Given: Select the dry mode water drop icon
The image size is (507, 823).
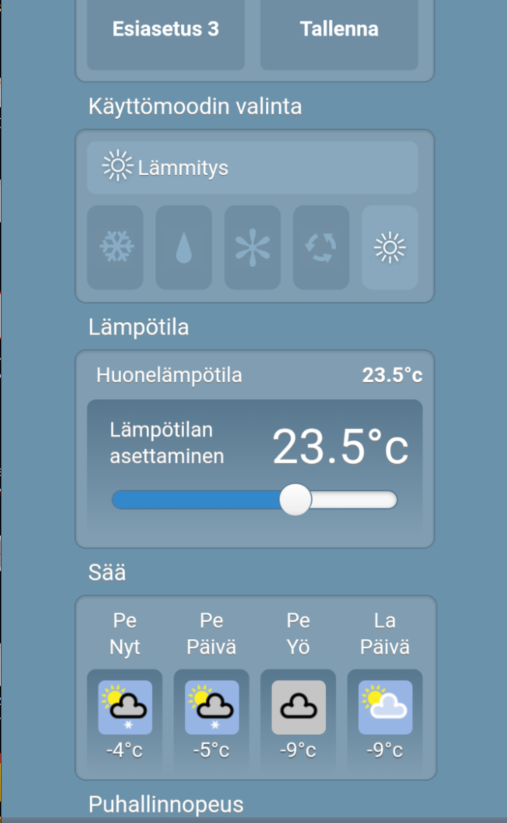Looking at the screenshot, I should (x=184, y=247).
